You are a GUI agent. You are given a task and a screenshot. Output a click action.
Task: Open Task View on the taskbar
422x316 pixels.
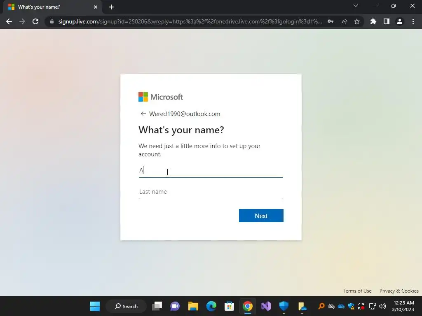point(157,306)
